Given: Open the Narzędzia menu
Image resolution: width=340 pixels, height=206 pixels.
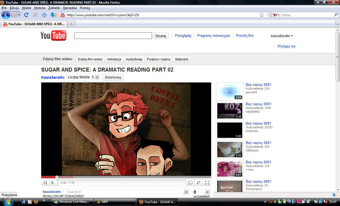Looking at the screenshot, I should [70, 8].
